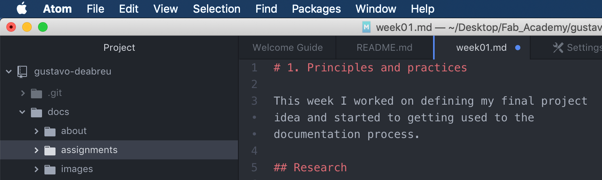Click the wrench Settings tab icon
The height and width of the screenshot is (180, 602).
point(558,48)
